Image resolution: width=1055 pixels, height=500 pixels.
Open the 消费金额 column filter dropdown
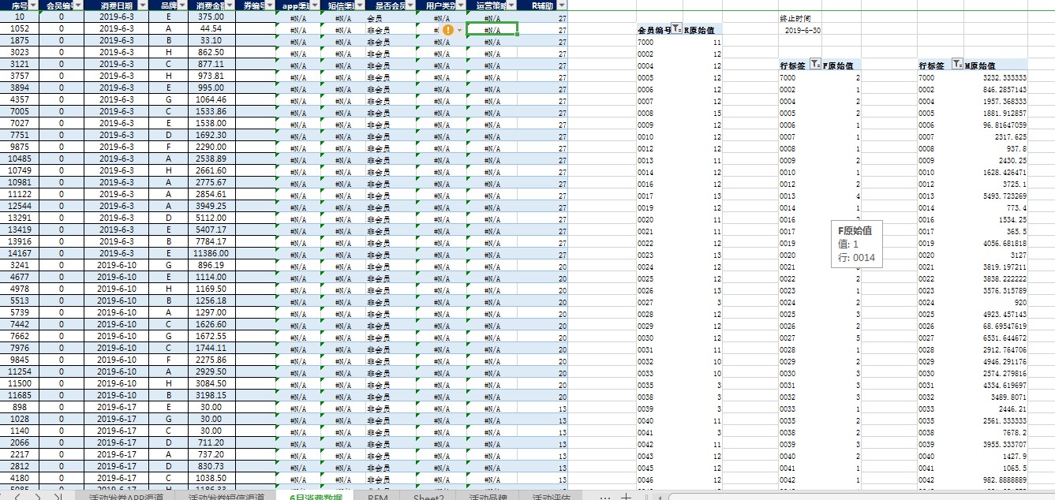tap(230, 6)
